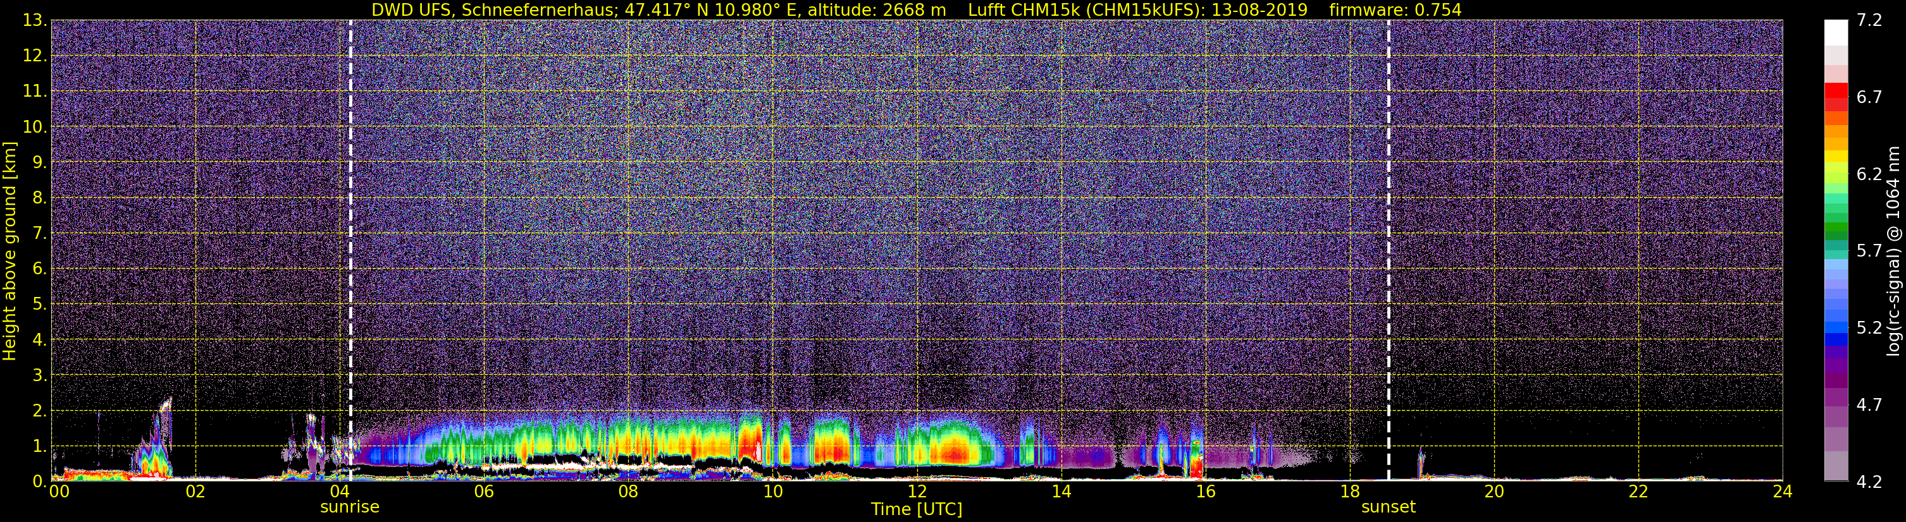Click the colorbar value '6.7'
This screenshot has height=522, width=1906.
pos(1869,97)
